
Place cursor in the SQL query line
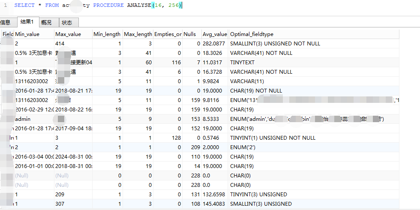click(x=98, y=5)
